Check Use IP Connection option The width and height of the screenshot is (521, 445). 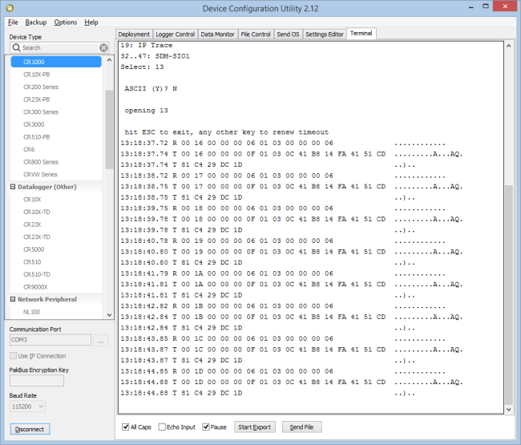pyautogui.click(x=14, y=356)
